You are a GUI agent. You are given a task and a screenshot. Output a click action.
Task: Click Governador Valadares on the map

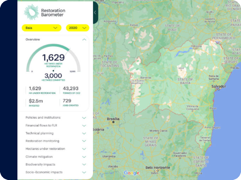click(x=180, y=154)
